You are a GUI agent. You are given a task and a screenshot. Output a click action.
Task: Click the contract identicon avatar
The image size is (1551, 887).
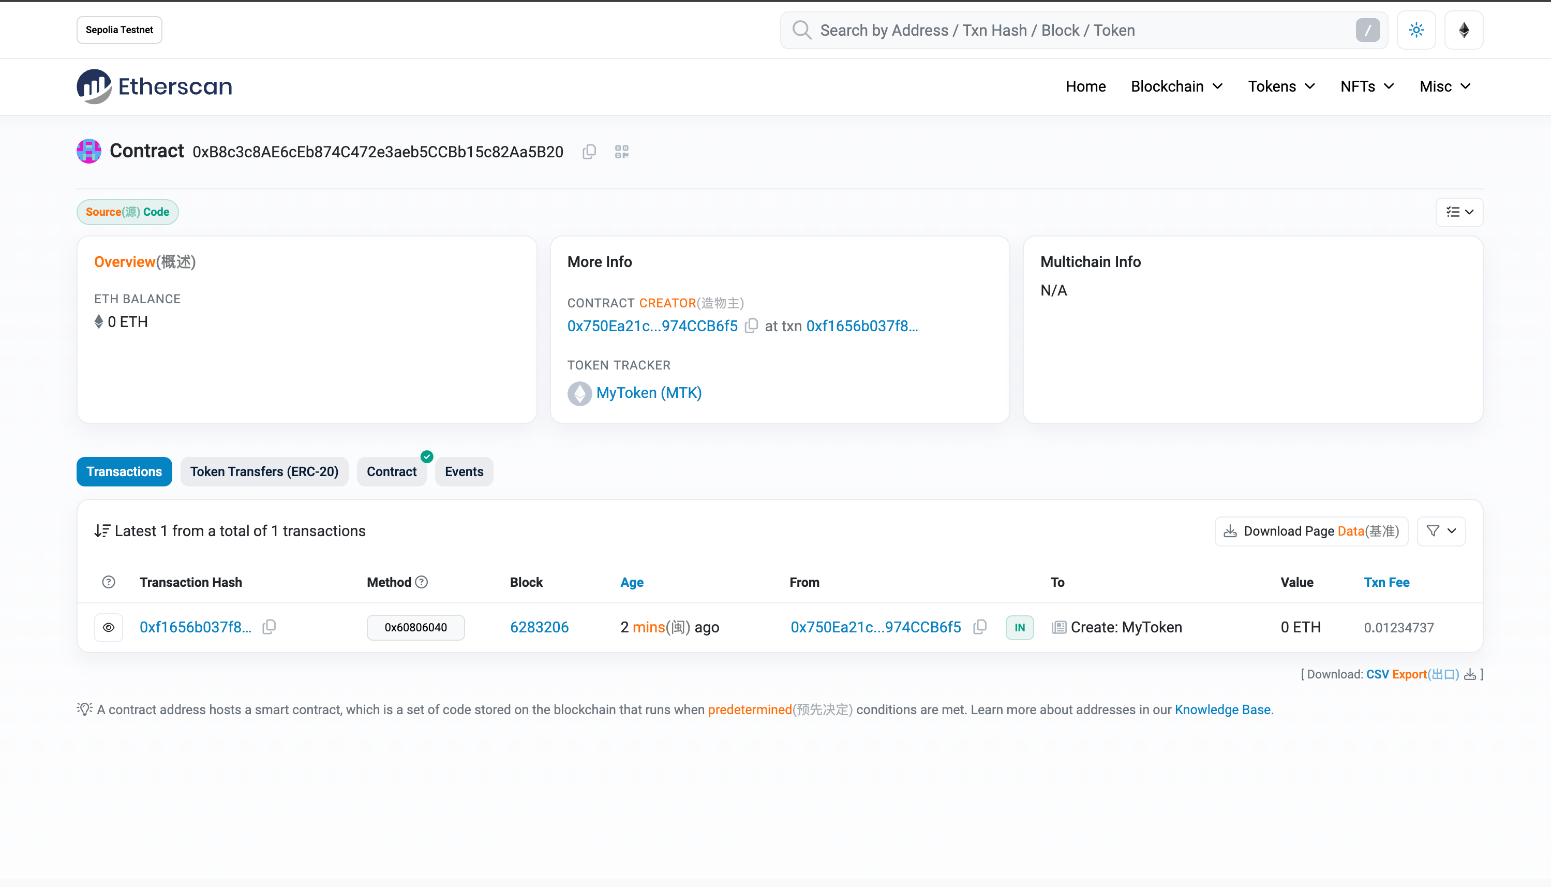89,151
